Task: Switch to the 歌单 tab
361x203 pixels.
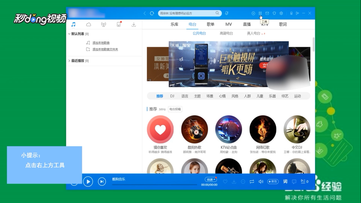Action: (x=210, y=25)
